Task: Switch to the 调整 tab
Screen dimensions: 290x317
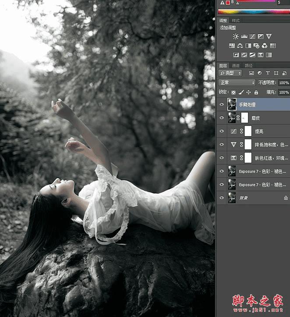Action: (x=223, y=21)
